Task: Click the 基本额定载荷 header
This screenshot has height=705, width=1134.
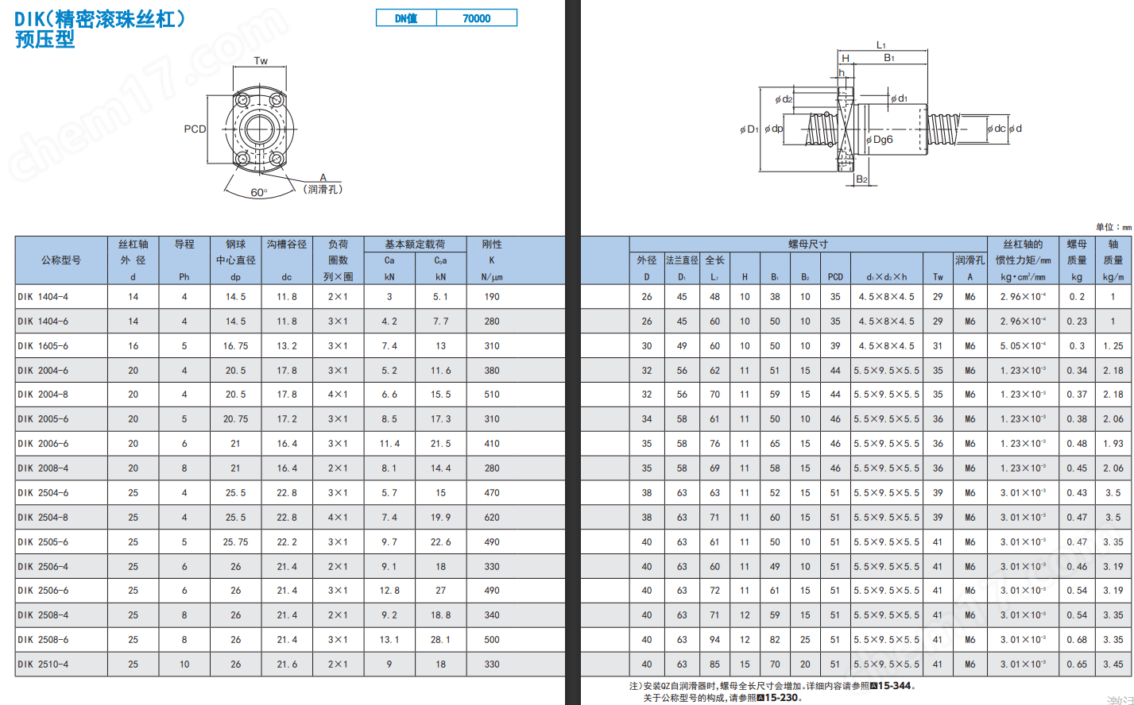Action: coord(415,245)
